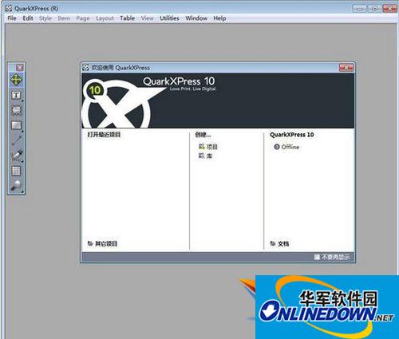Open the Window menu
Screen dimensions: 399x339
pos(196,18)
